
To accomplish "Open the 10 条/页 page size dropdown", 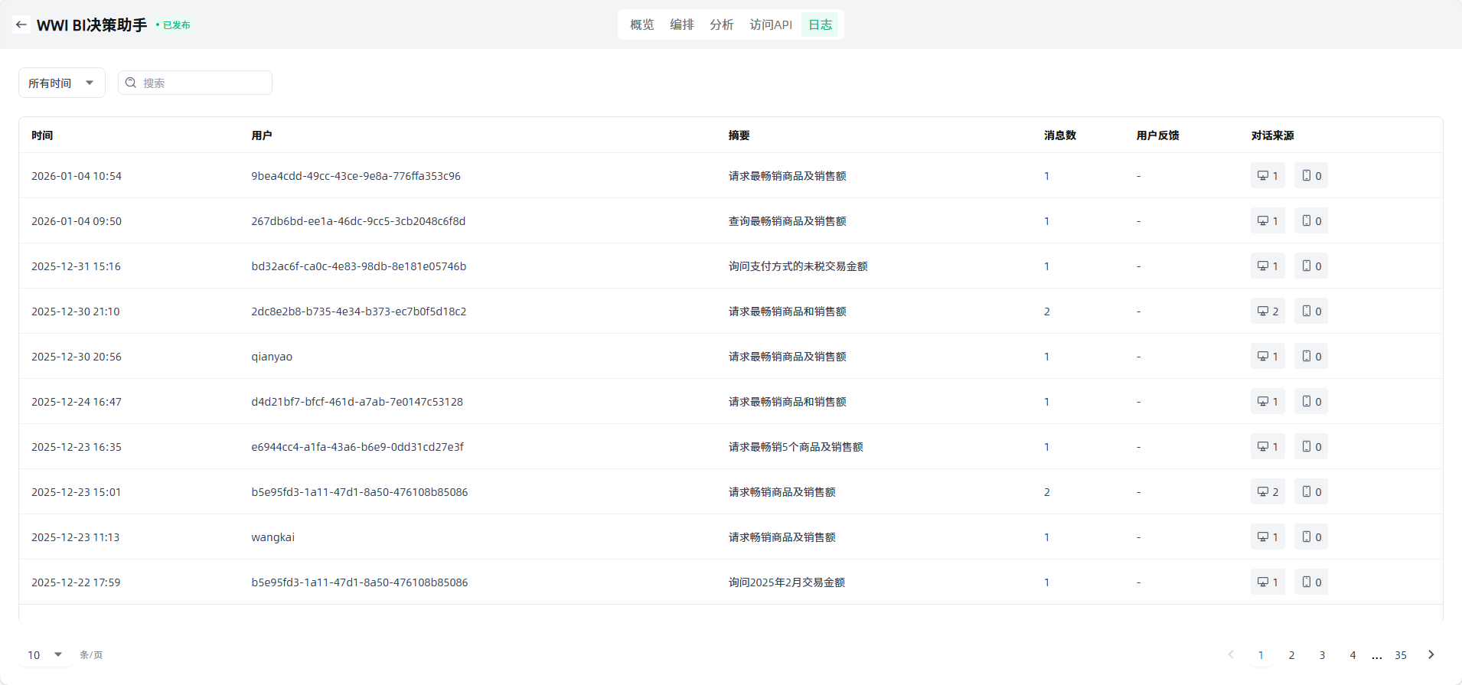I will click(x=45, y=654).
